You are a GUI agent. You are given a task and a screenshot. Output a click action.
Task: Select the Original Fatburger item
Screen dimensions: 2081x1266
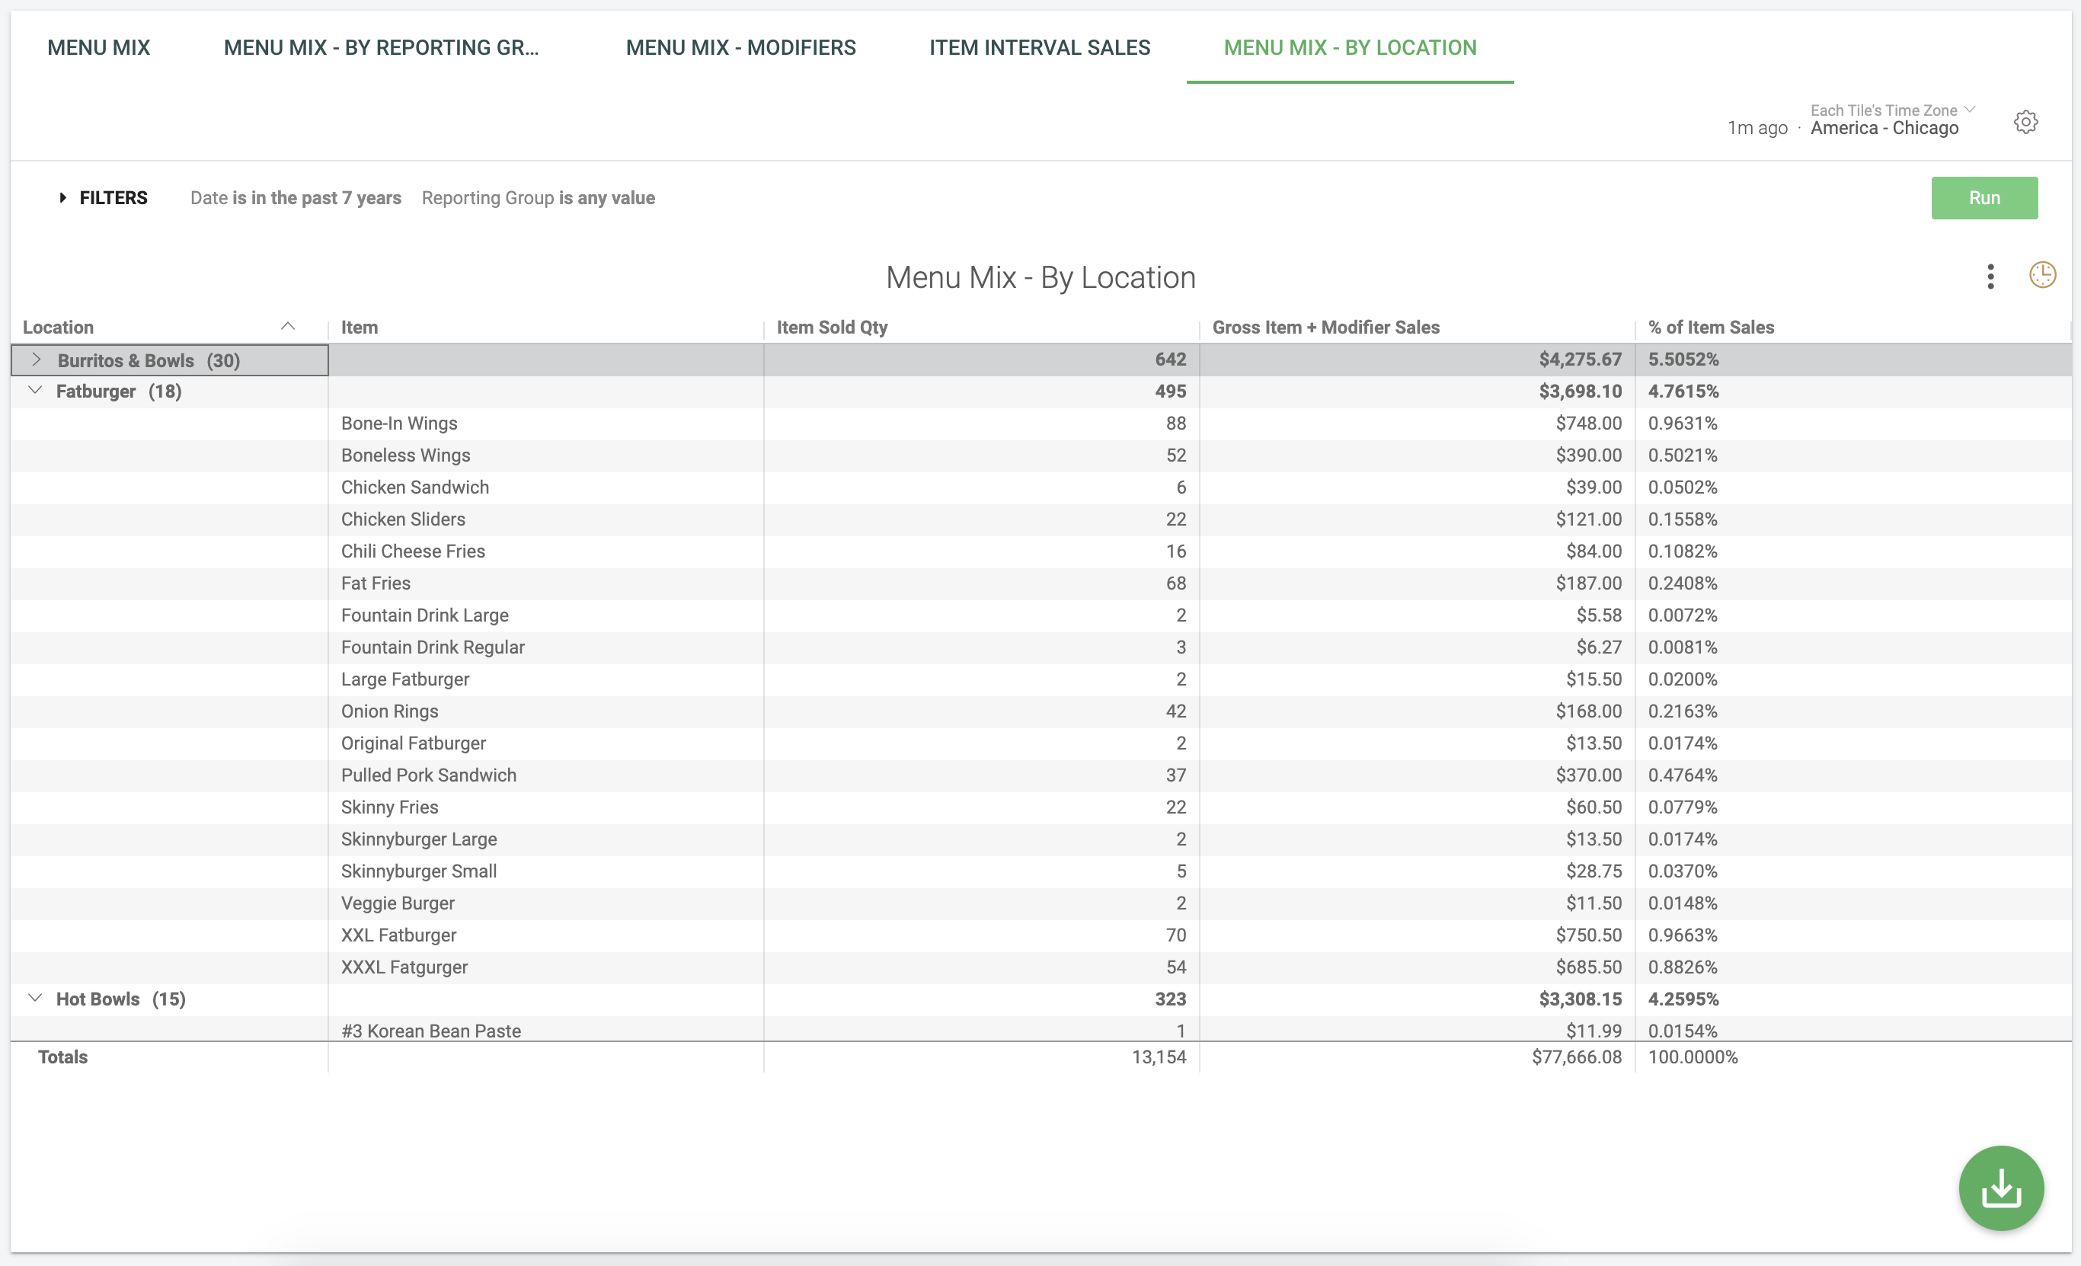[413, 743]
